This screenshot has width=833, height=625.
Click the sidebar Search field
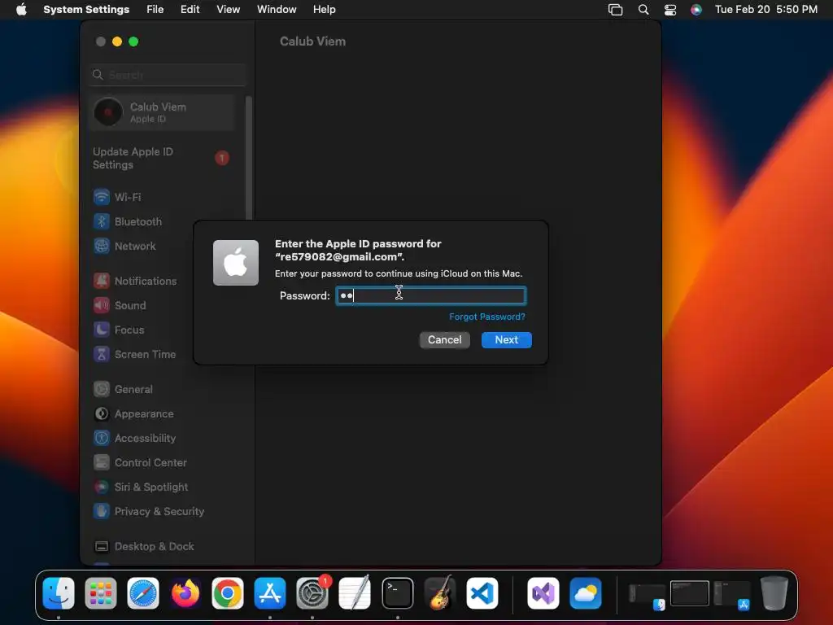pos(168,75)
